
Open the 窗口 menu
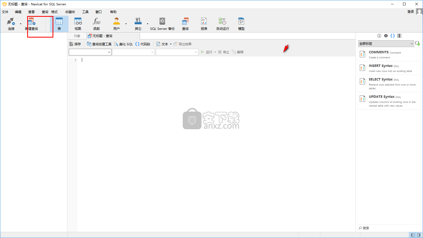[x=99, y=12]
